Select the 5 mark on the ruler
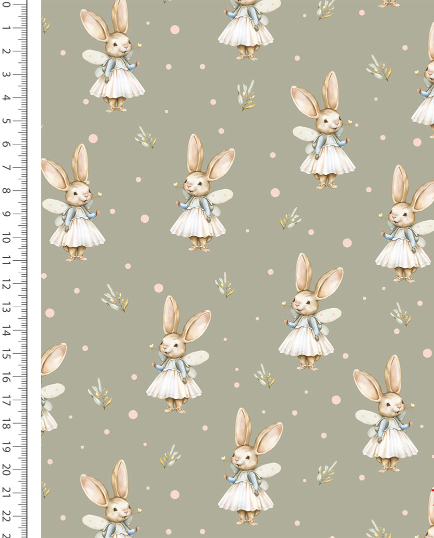Image resolution: width=434 pixels, height=538 pixels. (7, 121)
